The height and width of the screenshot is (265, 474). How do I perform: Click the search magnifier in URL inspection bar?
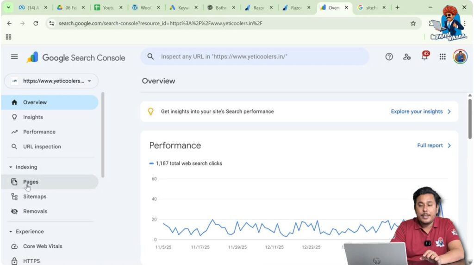coord(150,57)
